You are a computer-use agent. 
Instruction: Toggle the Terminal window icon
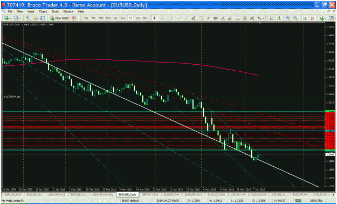pos(43,18)
